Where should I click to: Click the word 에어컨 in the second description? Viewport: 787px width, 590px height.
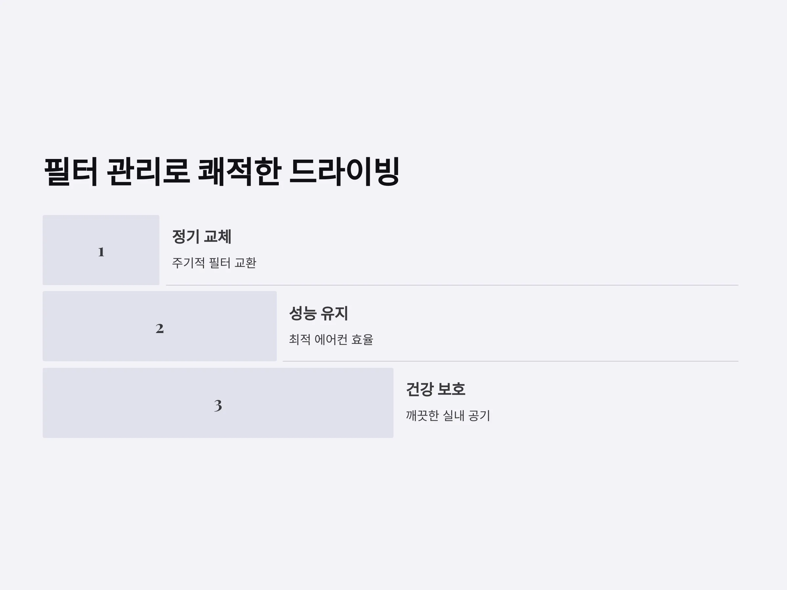(x=331, y=339)
